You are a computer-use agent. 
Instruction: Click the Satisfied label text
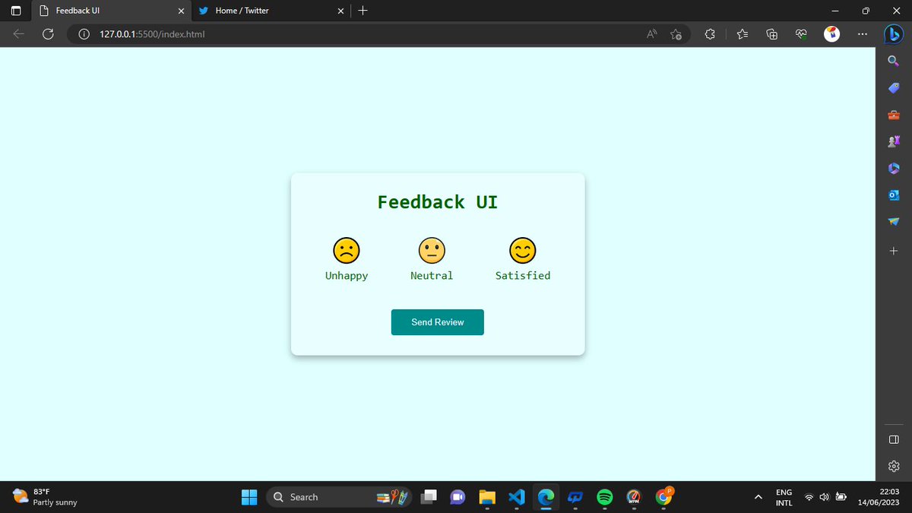point(523,276)
